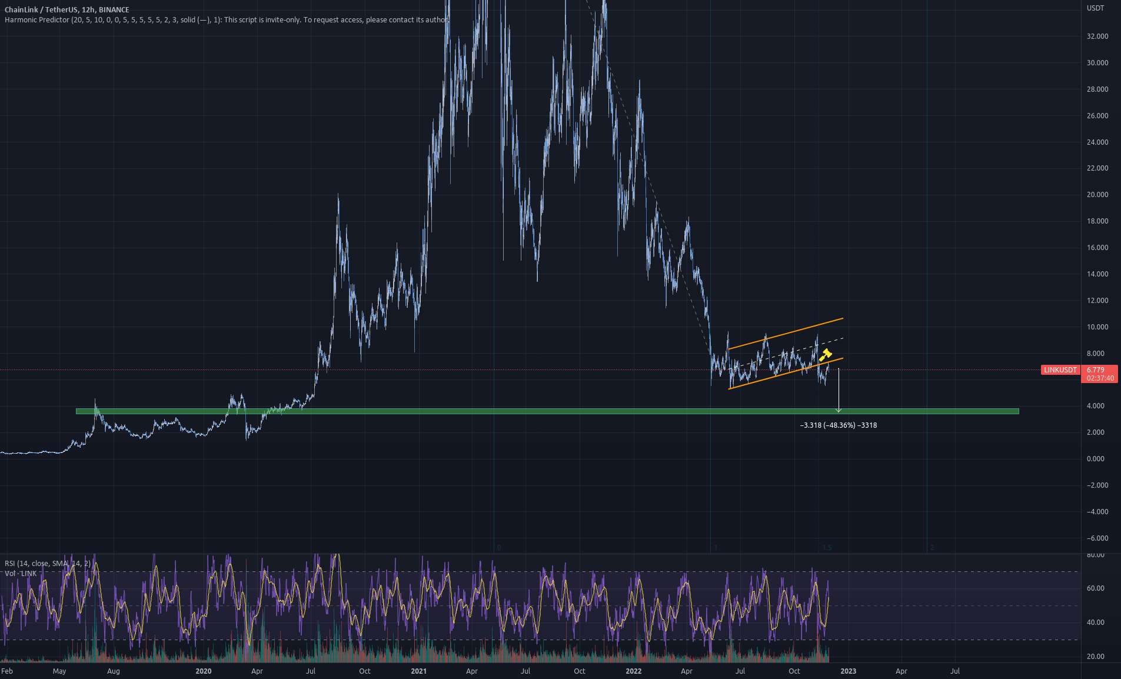The image size is (1121, 679).
Task: Click the yellow hammer icon on the chart
Action: coord(826,355)
